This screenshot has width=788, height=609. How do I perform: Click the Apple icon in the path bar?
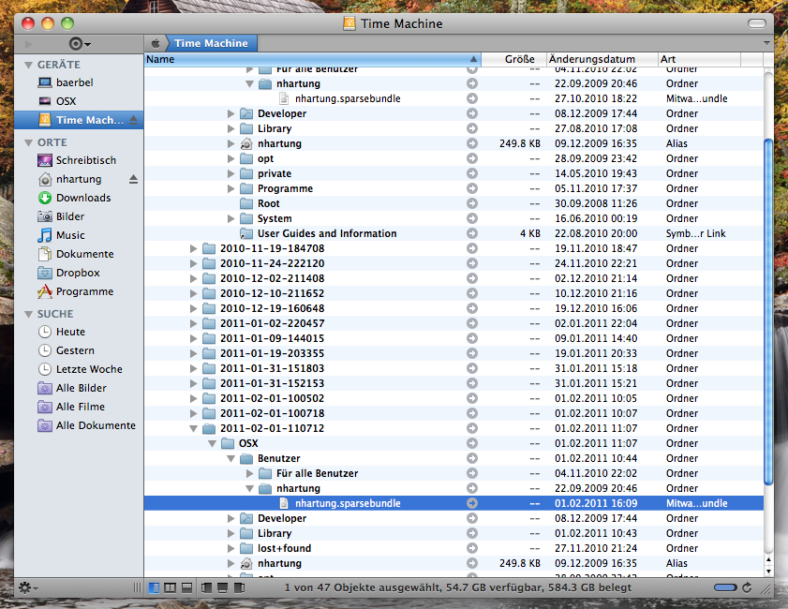(156, 43)
